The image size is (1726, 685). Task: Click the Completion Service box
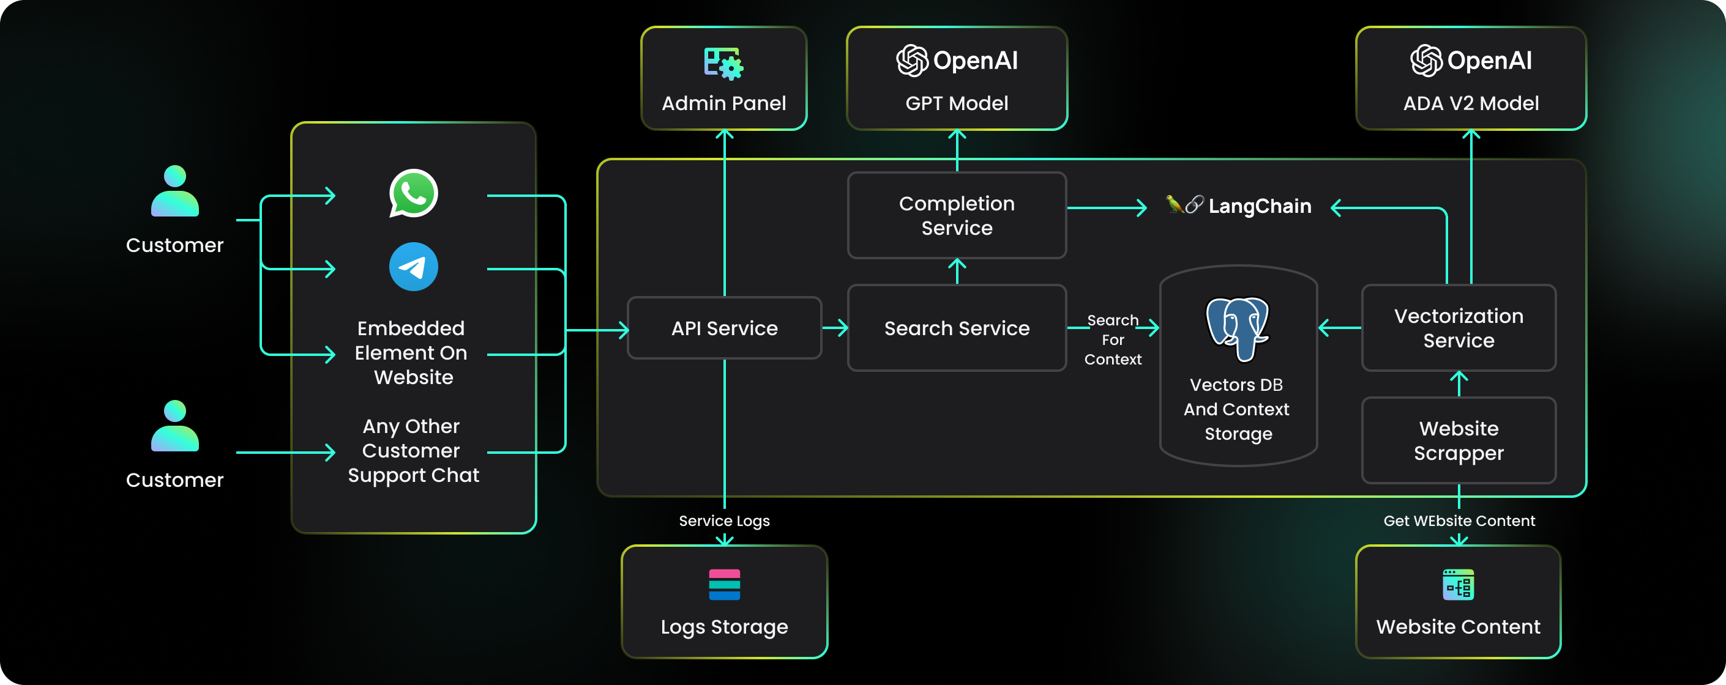[x=956, y=216]
